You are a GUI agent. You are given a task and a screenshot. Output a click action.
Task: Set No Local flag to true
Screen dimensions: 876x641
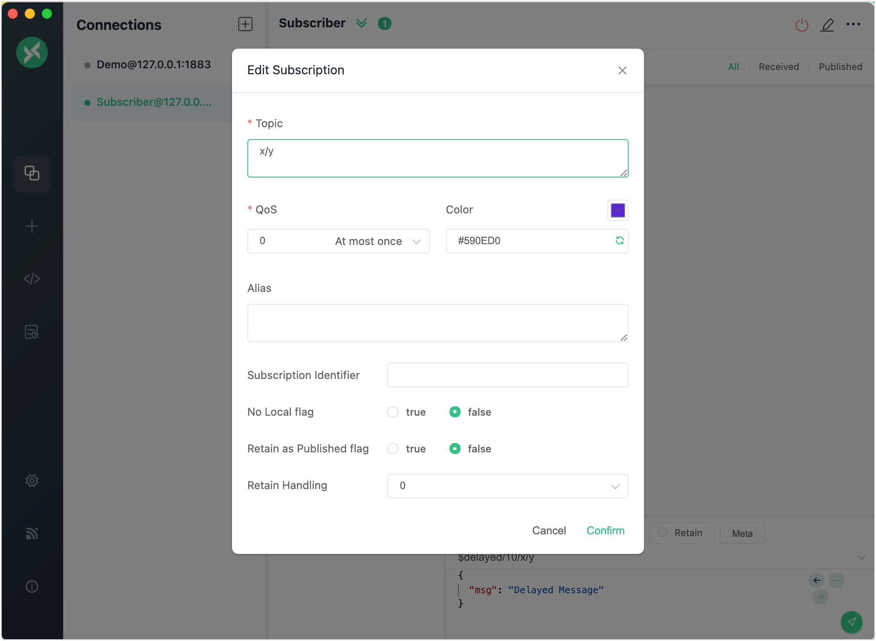pyautogui.click(x=393, y=412)
